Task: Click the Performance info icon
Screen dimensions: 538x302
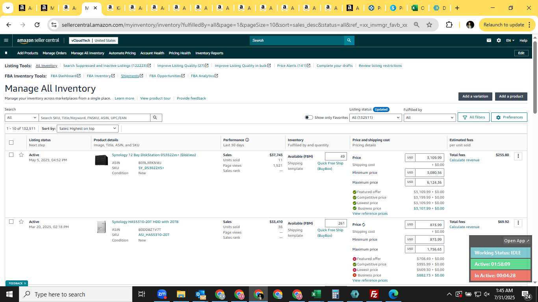Action: (247, 140)
